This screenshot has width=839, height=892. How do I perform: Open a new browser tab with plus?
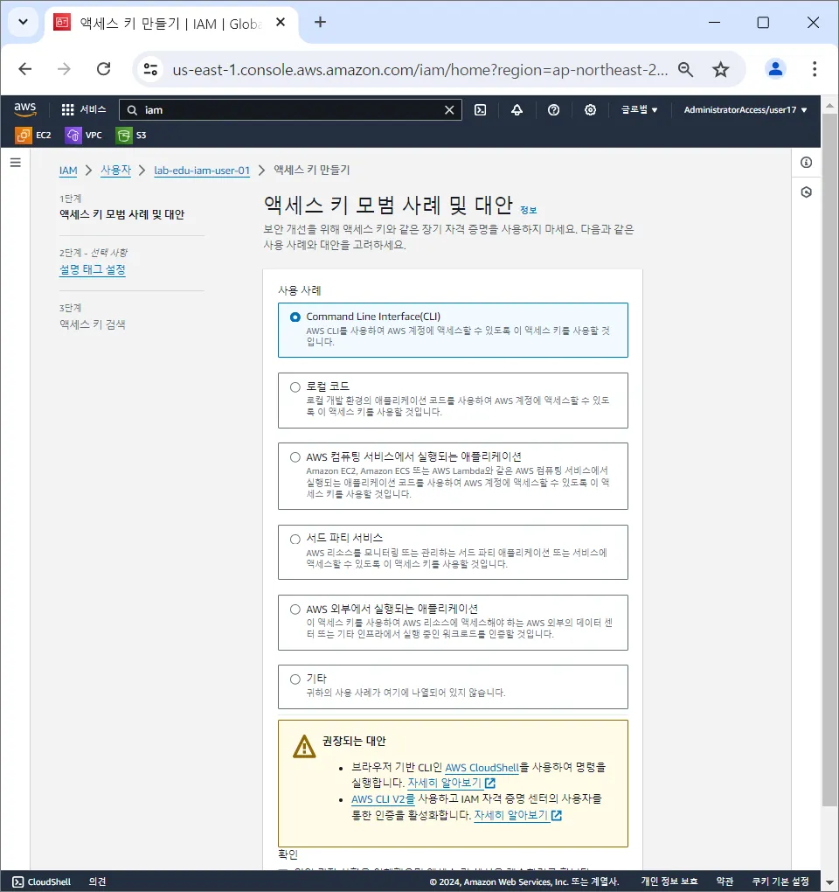[x=320, y=22]
